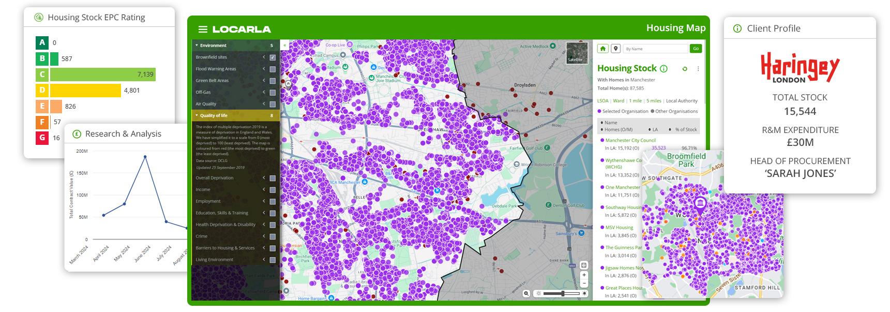The height and width of the screenshot is (312, 890).
Task: Click the Housing Stock EPC Rating icon
Action: [x=39, y=17]
